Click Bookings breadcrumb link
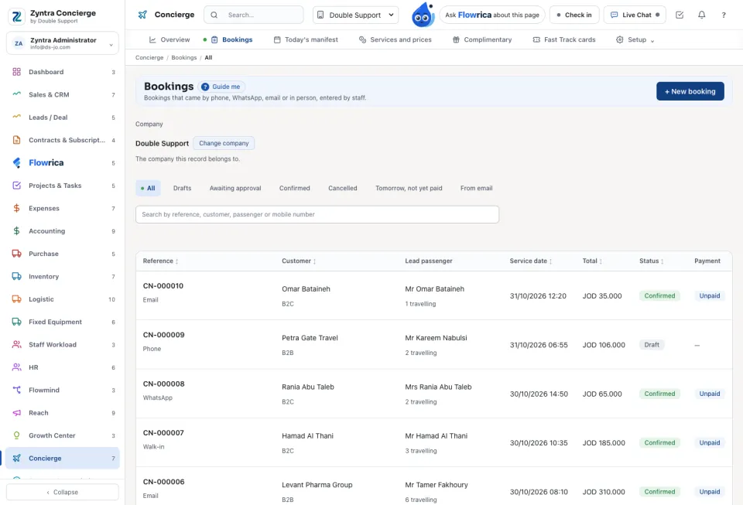The image size is (743, 505). click(184, 58)
